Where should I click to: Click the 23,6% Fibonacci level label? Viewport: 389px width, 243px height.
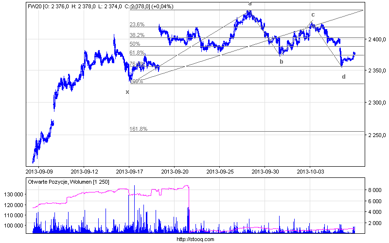pos(137,24)
